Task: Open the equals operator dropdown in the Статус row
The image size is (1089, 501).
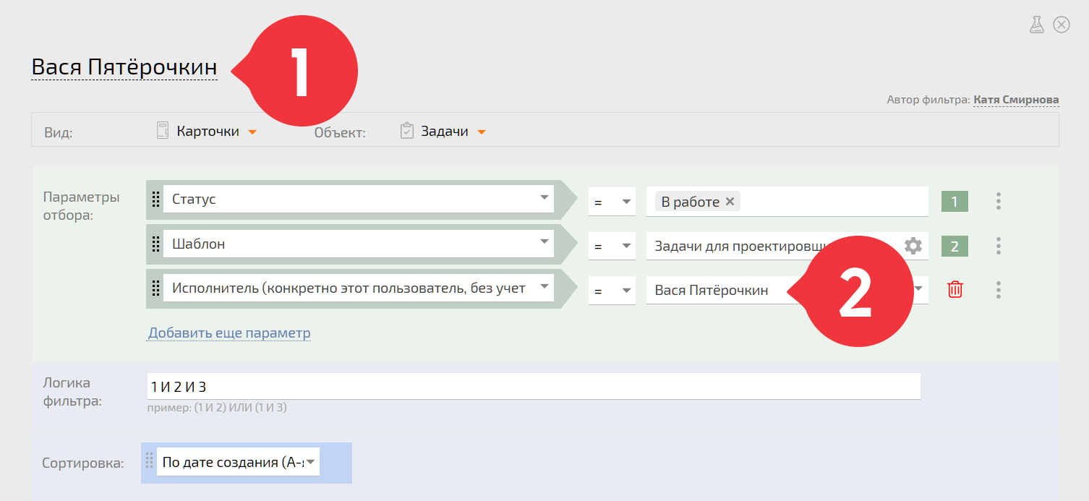Action: [x=612, y=202]
